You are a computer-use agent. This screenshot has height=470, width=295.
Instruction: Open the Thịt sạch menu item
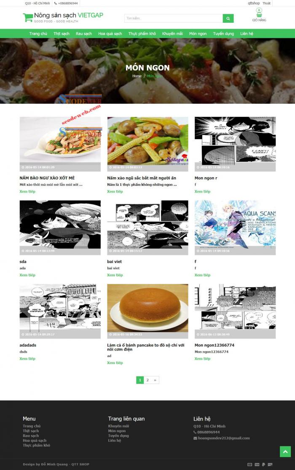62,34
